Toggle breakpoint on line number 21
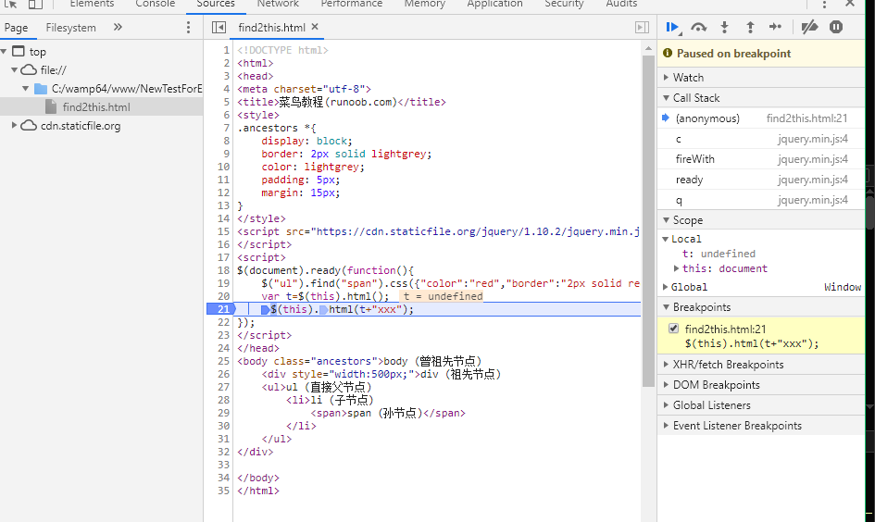This screenshot has height=522, width=875. [x=222, y=309]
